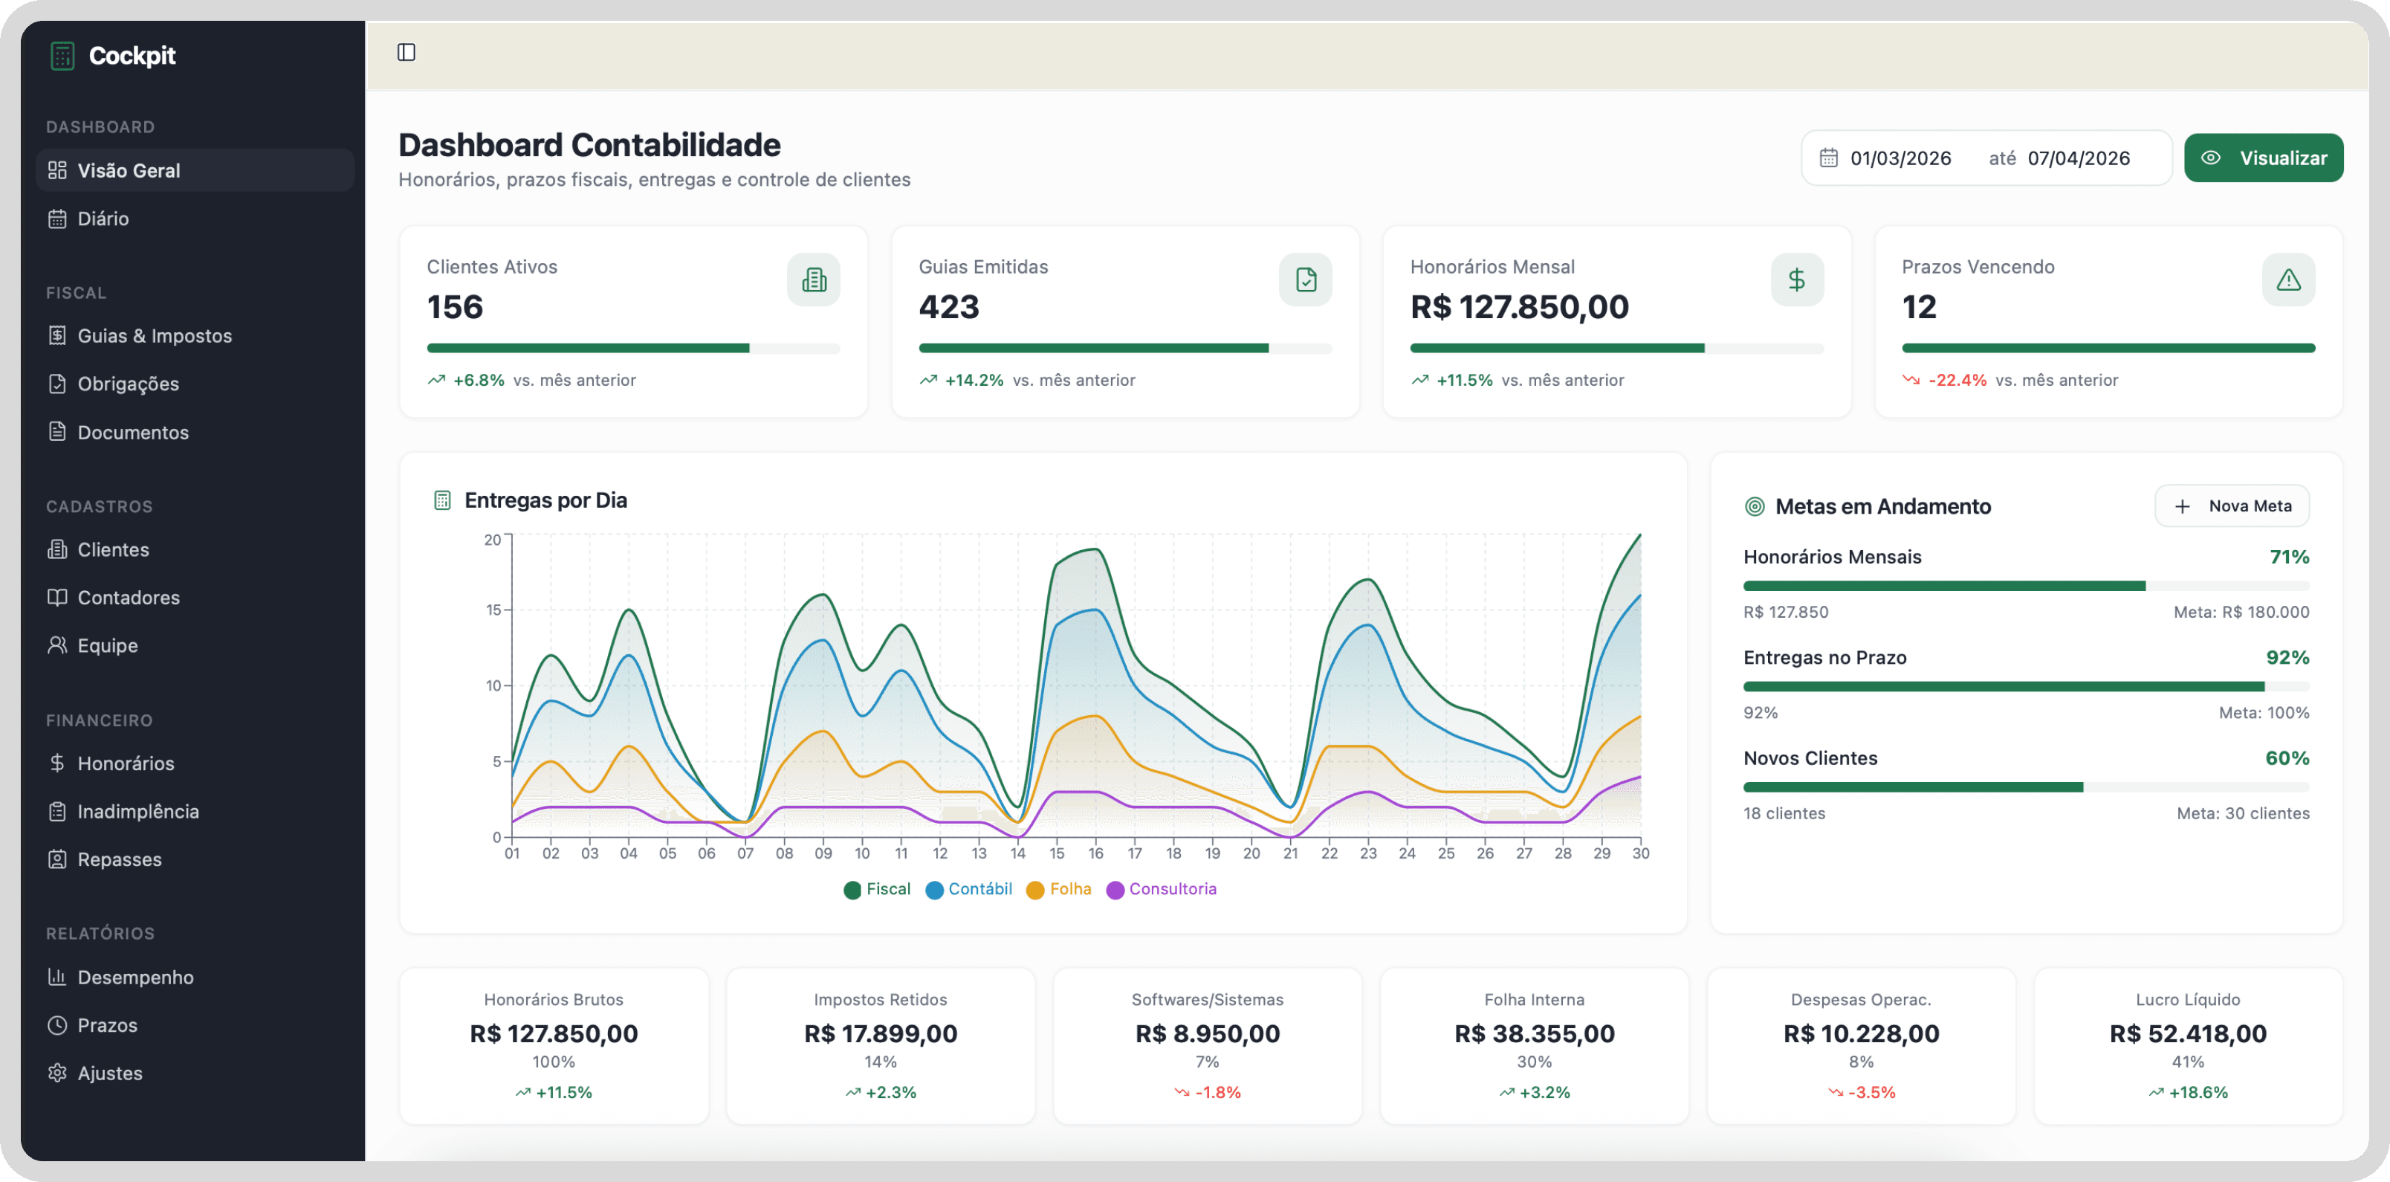The width and height of the screenshot is (2390, 1182).
Task: Click the Guias Emitidas file-check icon
Action: pyautogui.click(x=1306, y=280)
